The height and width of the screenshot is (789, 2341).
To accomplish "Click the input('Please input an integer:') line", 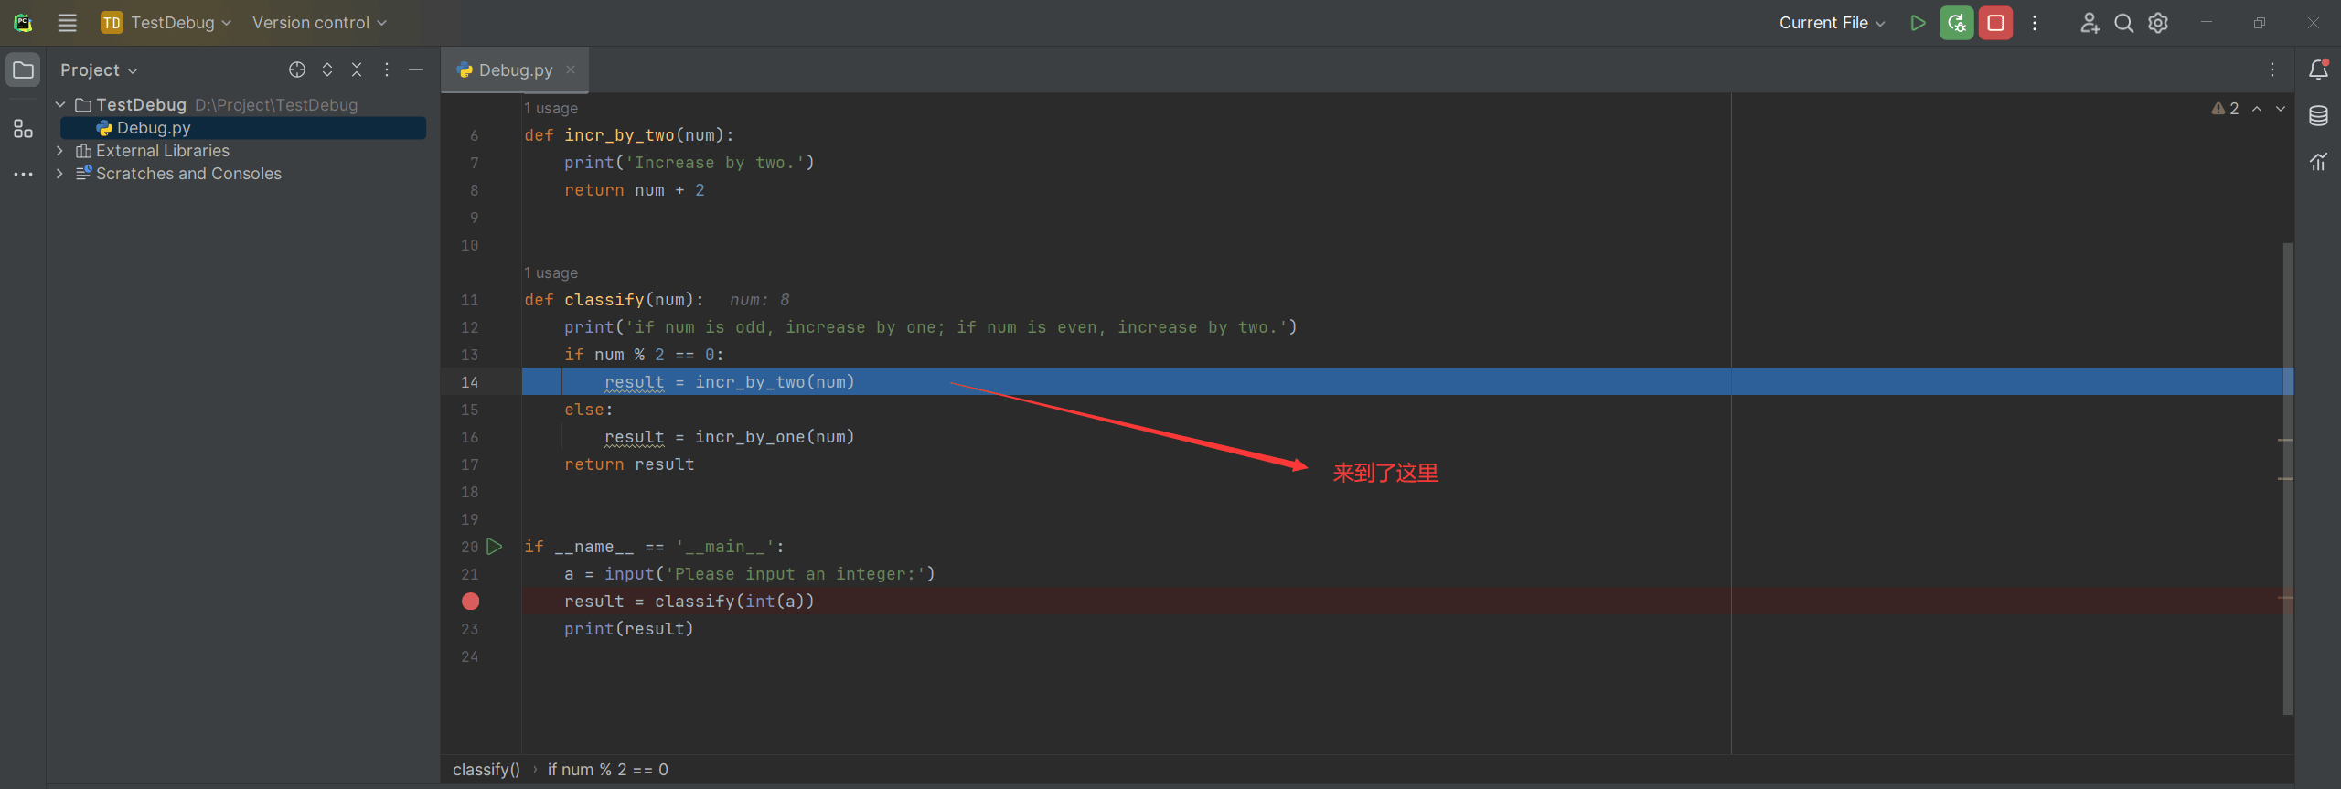I will click(750, 574).
